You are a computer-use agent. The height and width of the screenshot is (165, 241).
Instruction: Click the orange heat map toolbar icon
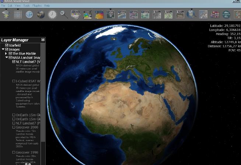click(99, 14)
